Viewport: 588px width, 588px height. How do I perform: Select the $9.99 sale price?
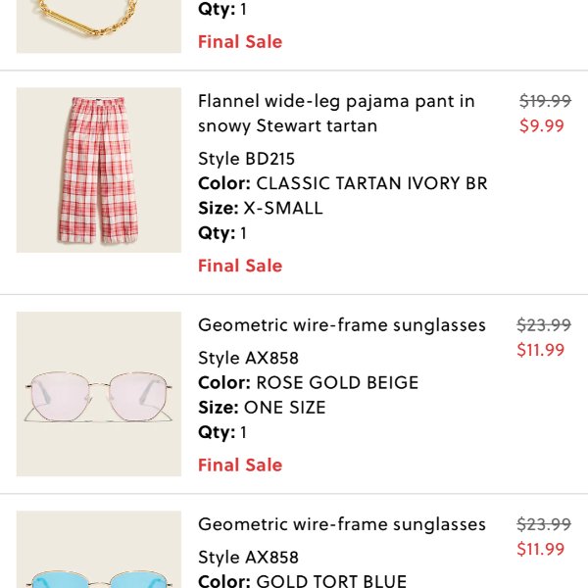542,125
